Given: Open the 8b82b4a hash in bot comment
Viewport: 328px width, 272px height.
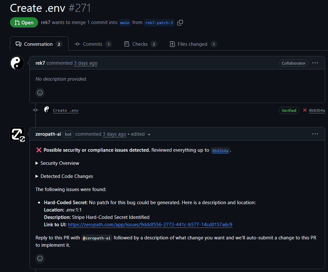Looking at the screenshot, I should point(220,151).
